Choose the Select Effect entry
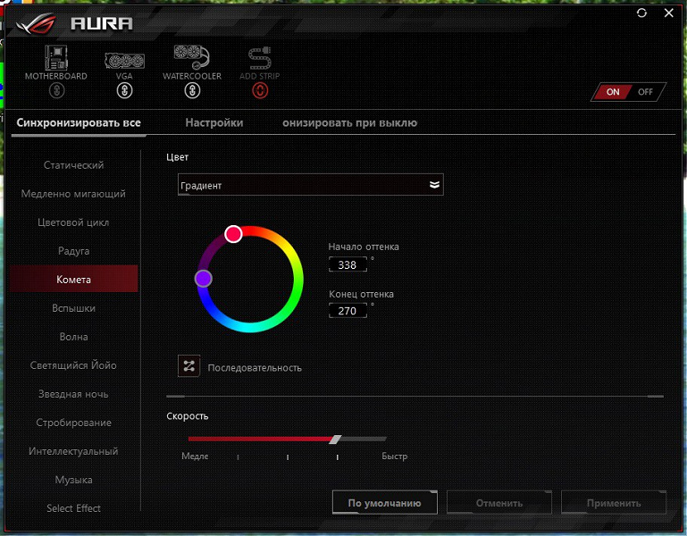Viewport: 687px width, 536px height. pos(73,508)
